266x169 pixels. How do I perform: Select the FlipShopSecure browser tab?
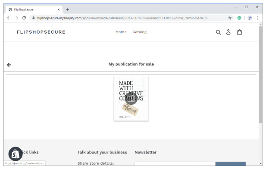point(34,9)
